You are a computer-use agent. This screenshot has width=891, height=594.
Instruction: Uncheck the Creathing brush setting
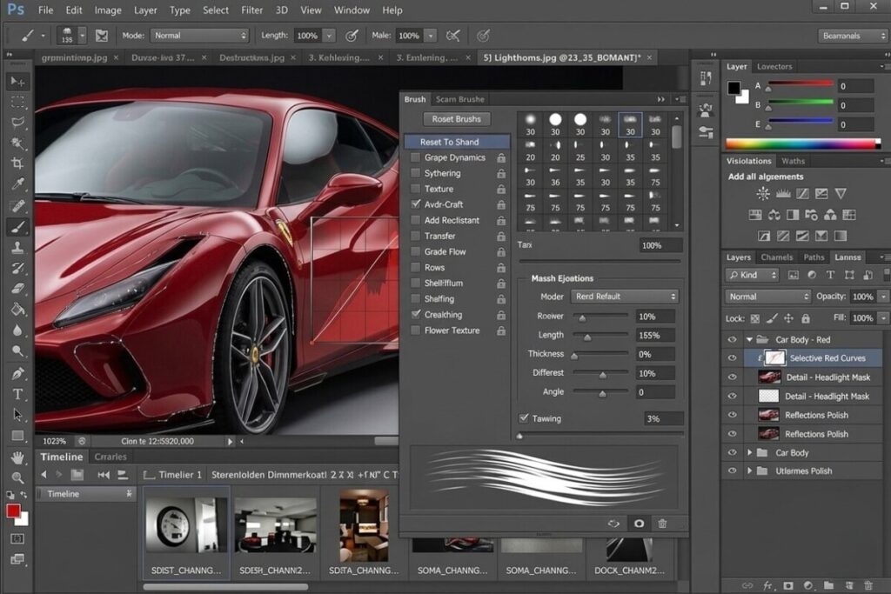pos(415,314)
